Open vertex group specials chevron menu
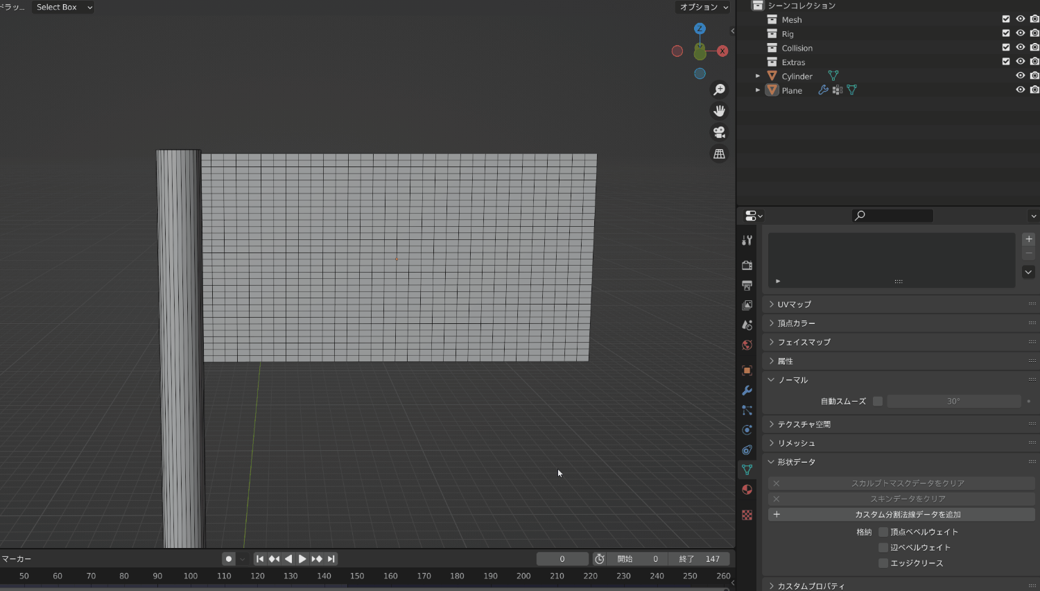 tap(1029, 272)
